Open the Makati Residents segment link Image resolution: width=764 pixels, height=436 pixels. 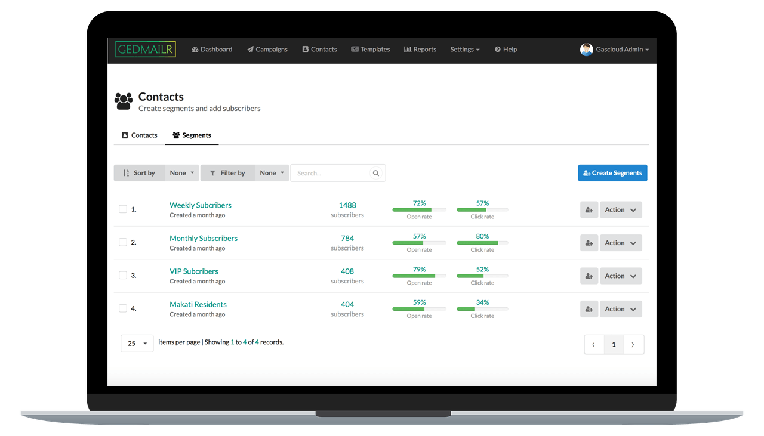198,304
